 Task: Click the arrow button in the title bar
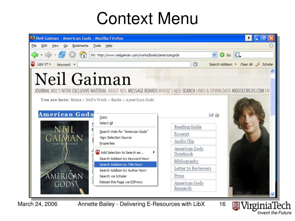click(249, 38)
